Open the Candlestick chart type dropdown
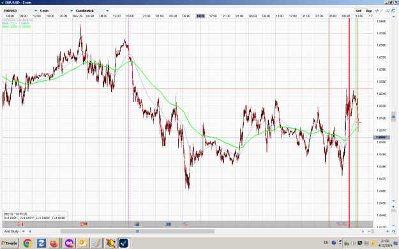This screenshot has height=249, width=399. [92, 11]
